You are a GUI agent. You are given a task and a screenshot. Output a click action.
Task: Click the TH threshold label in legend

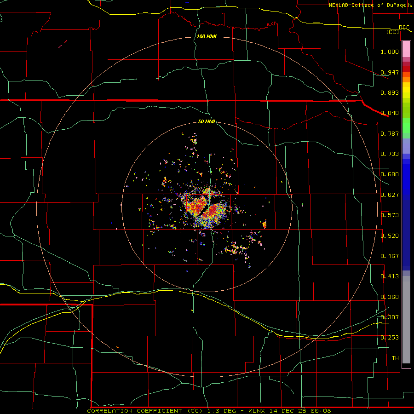click(395, 358)
